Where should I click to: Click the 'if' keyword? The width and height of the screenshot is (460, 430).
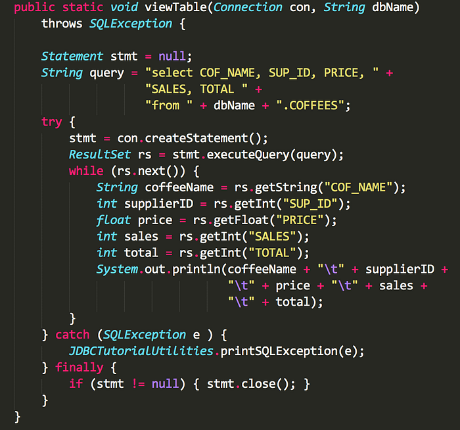tap(76, 384)
